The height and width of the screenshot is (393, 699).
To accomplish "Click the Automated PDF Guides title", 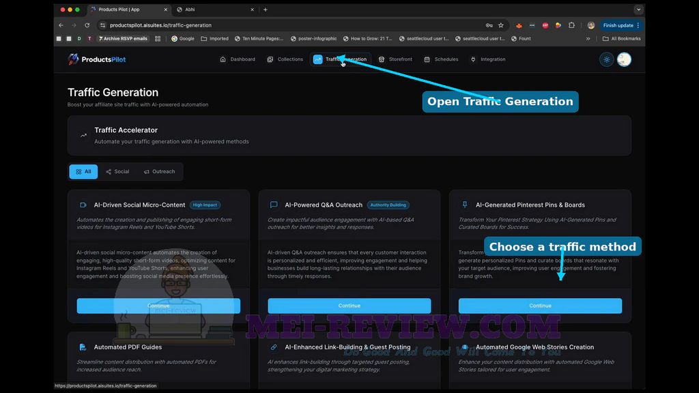I will (x=128, y=347).
